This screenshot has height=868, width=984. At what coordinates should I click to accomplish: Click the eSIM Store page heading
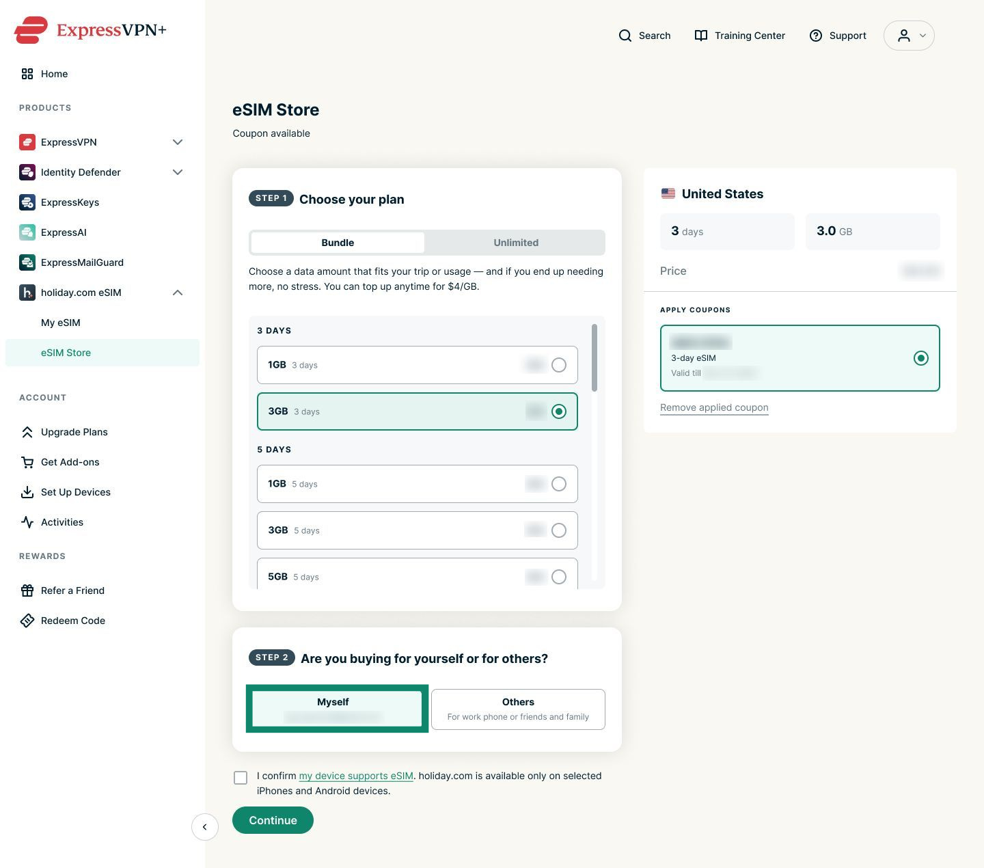click(276, 110)
